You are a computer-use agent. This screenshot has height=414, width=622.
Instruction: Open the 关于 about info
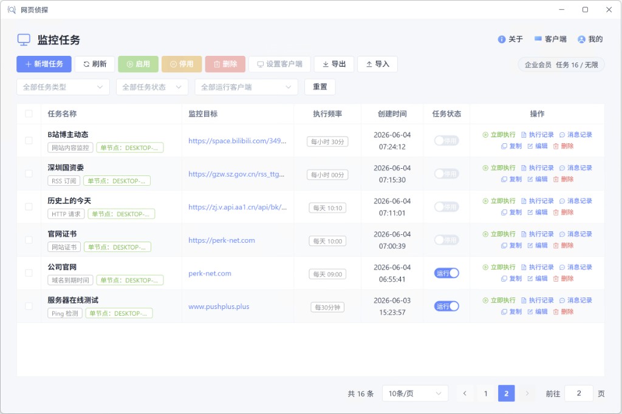click(x=510, y=39)
